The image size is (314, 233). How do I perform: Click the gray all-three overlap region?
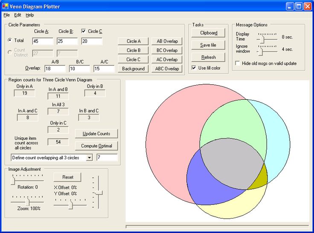[x=231, y=163]
